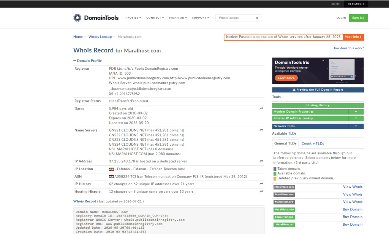389x234 pixels.
Task: Buy Domain for MaralHost.us
Action: pos(353,225)
